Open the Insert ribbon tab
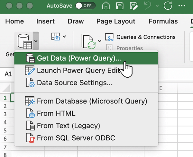The height and width of the screenshot is (157, 193). pos(45,22)
